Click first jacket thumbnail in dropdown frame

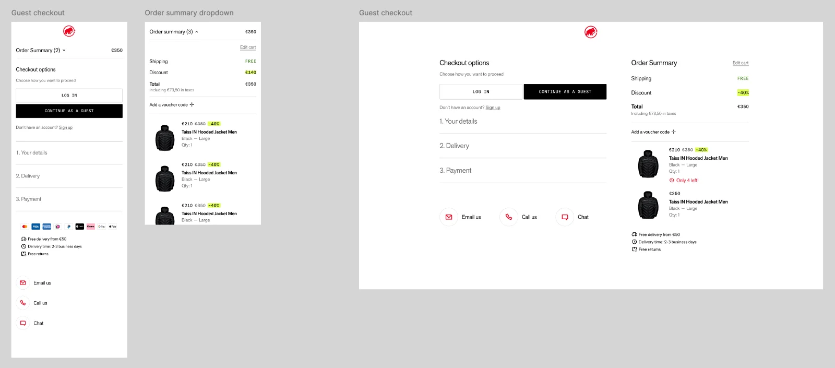coord(165,138)
